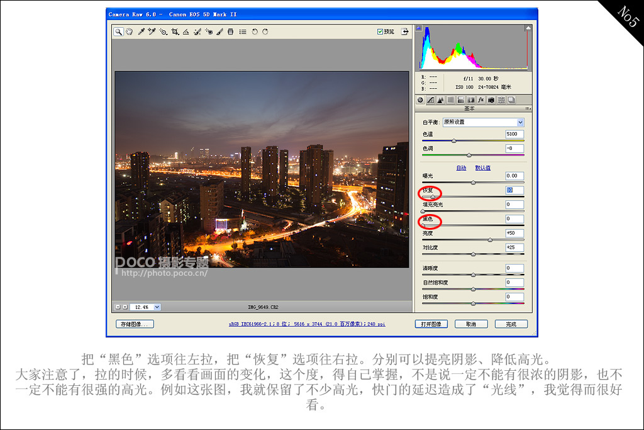Click the 取消 cancel button
The width and height of the screenshot is (644, 430).
click(471, 324)
